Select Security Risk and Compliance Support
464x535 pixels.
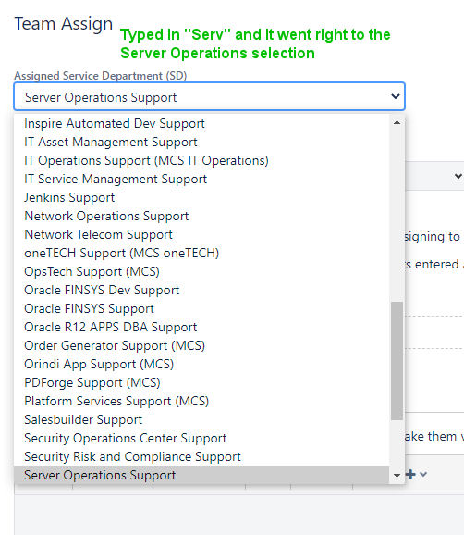pyautogui.click(x=201, y=456)
